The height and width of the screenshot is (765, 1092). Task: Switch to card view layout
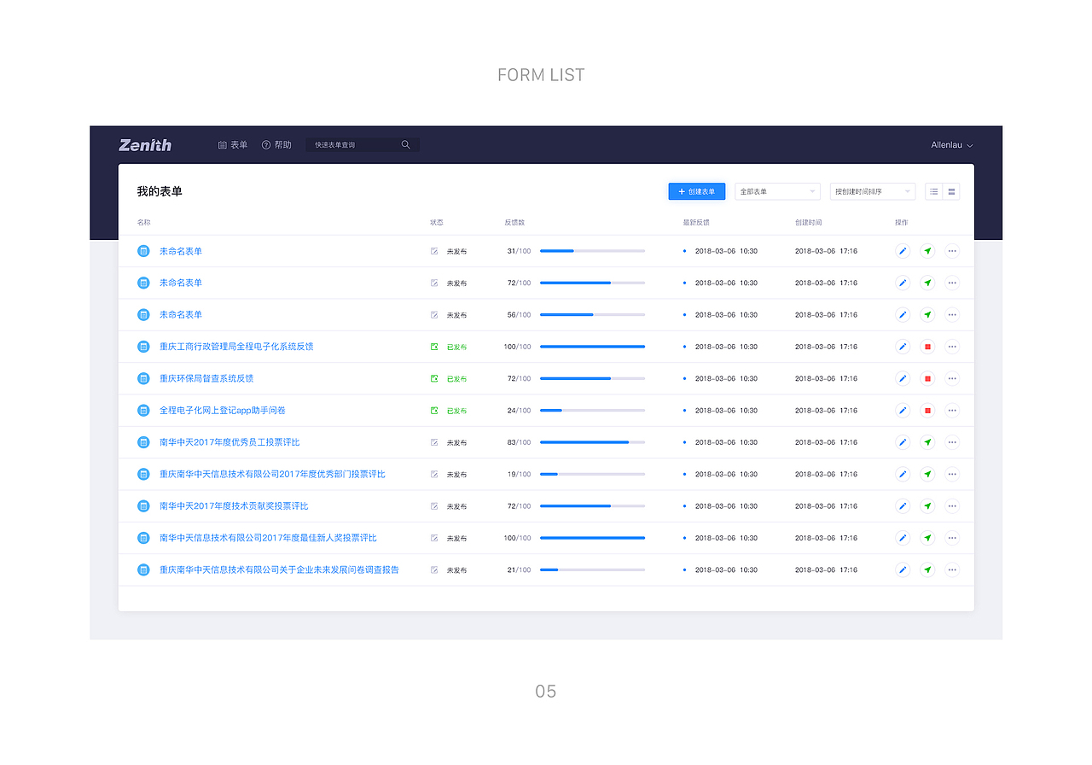click(x=951, y=191)
